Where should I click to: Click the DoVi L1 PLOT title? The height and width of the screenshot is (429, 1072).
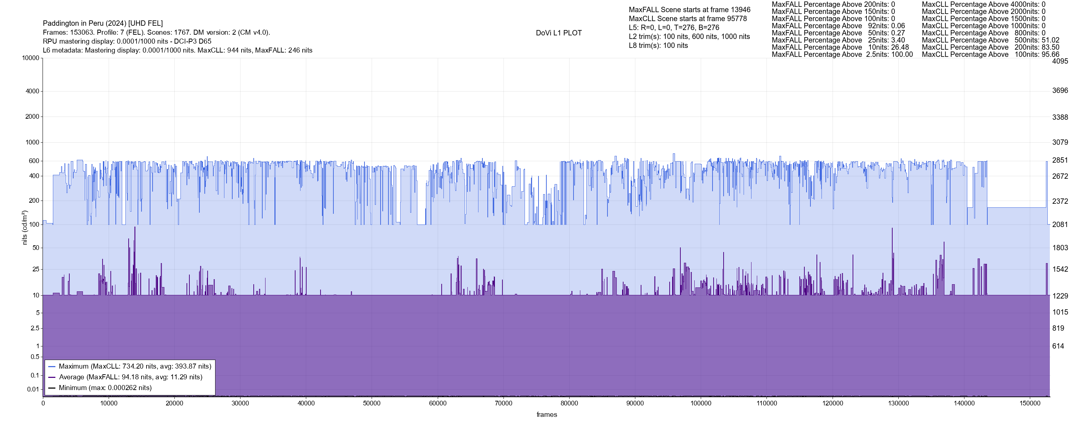(x=559, y=33)
